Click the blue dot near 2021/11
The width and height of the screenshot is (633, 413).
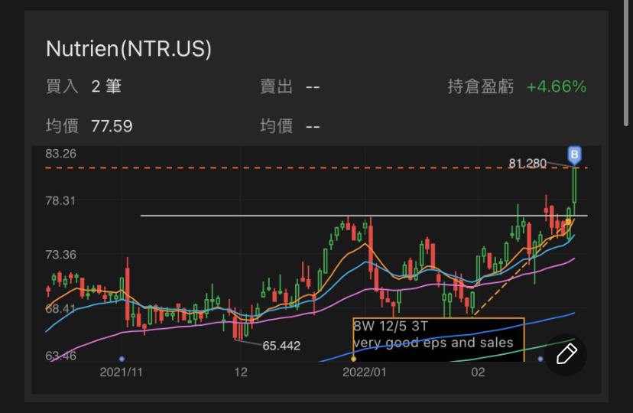[122, 358]
